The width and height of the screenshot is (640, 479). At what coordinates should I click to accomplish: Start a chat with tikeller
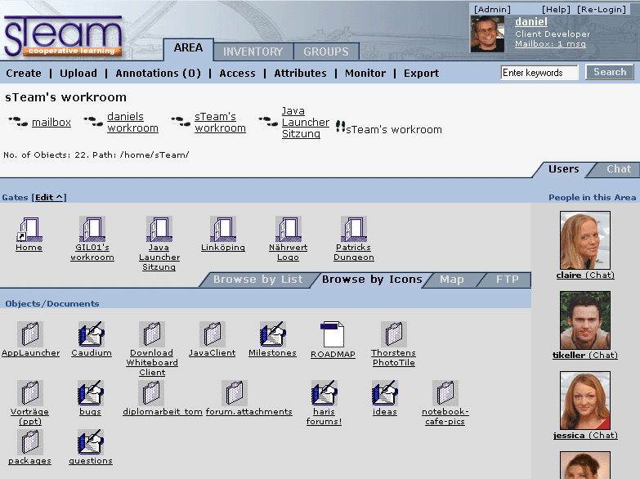[x=603, y=356]
